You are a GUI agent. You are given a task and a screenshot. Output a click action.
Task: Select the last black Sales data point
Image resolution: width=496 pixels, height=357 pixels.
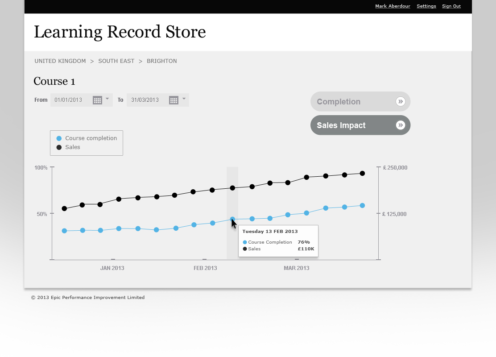[362, 174]
